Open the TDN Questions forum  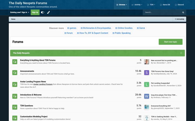point(27,106)
